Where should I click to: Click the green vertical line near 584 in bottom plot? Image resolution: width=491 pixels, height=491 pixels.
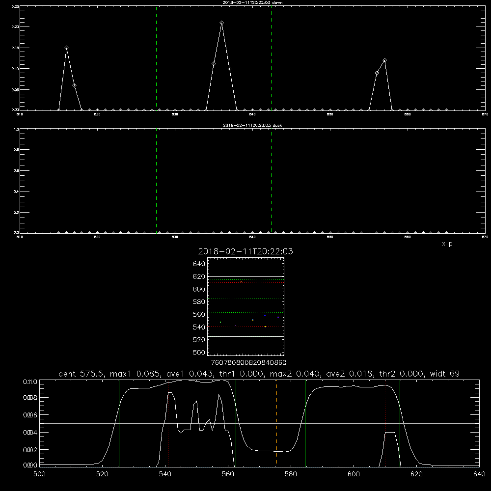305,423
